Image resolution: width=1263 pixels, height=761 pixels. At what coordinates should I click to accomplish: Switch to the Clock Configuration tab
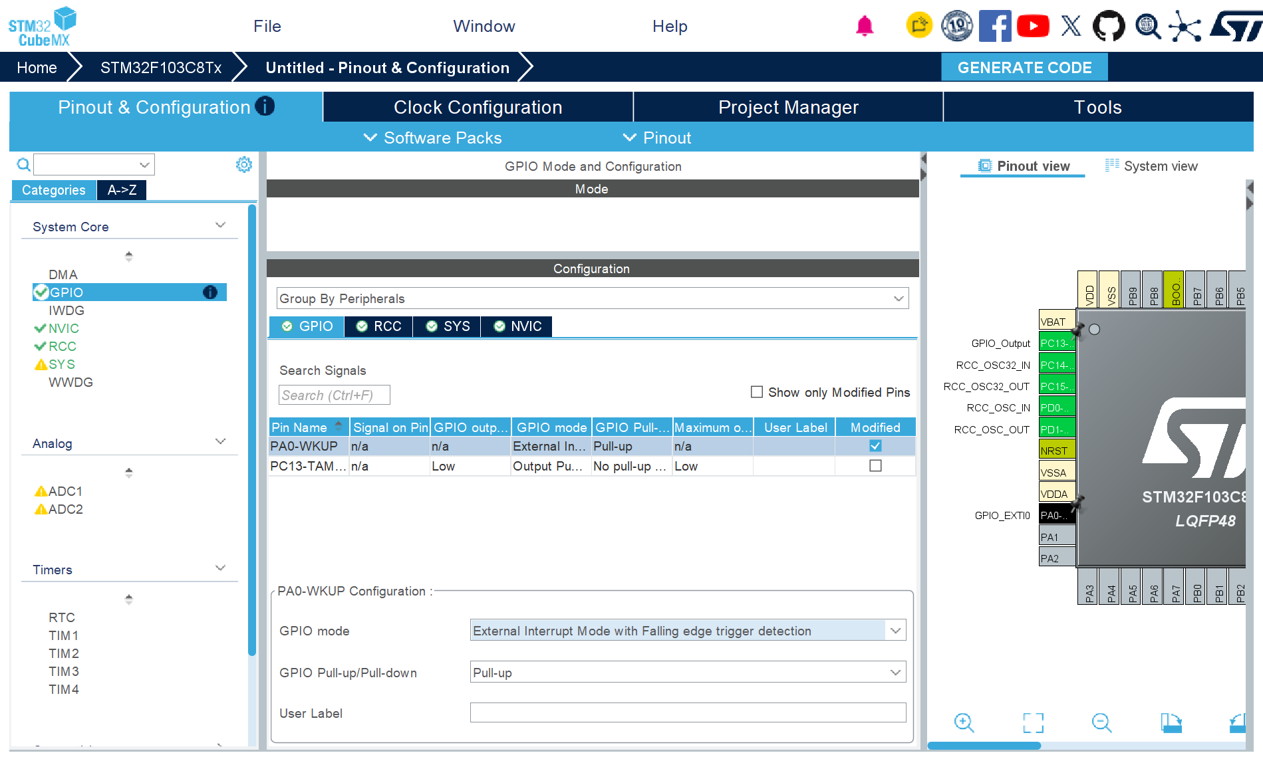478,107
